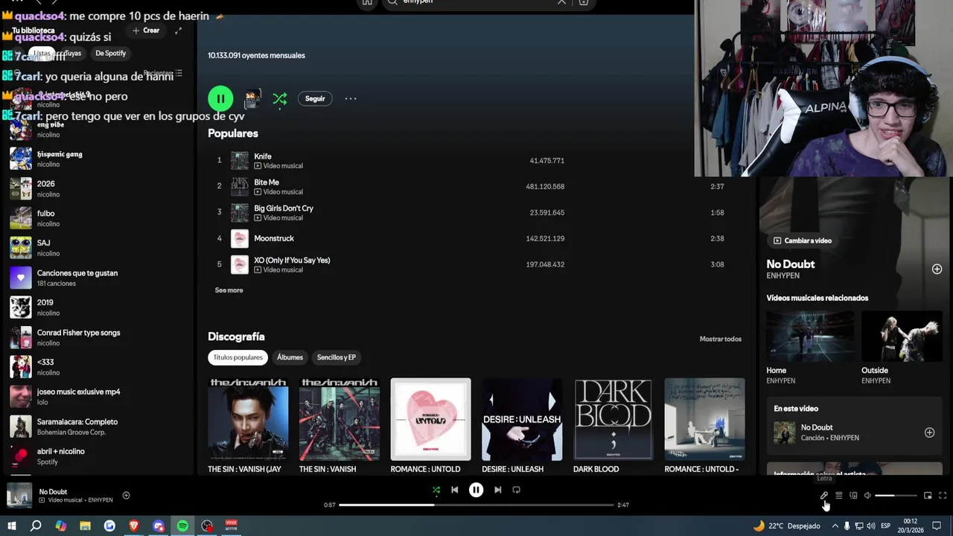Add now-playing No Doubt to liked songs
Viewport: 953px width, 536px height.
pyautogui.click(x=126, y=495)
